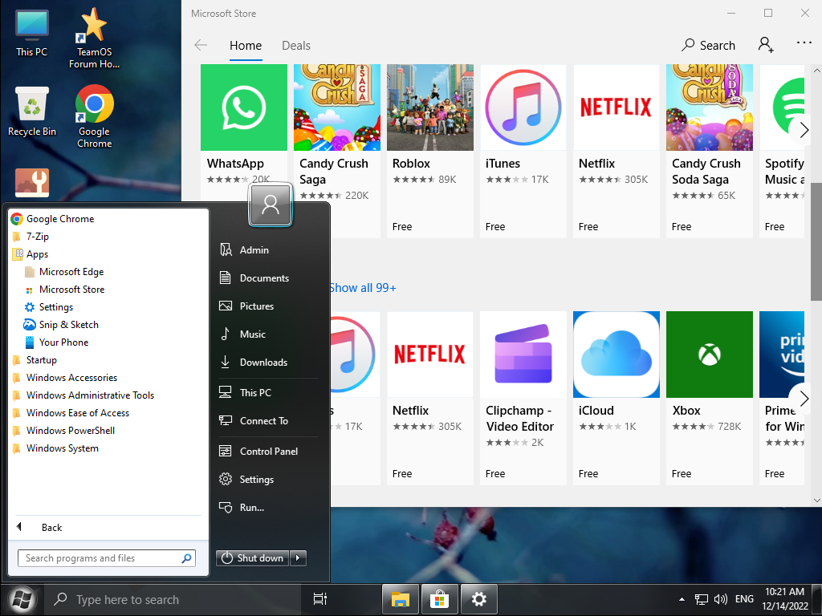822x616 pixels.
Task: Click the Store account sign-in icon
Action: click(765, 45)
